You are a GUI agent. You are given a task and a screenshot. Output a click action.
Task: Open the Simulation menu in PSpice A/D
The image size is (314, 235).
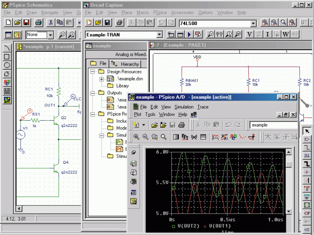click(184, 107)
